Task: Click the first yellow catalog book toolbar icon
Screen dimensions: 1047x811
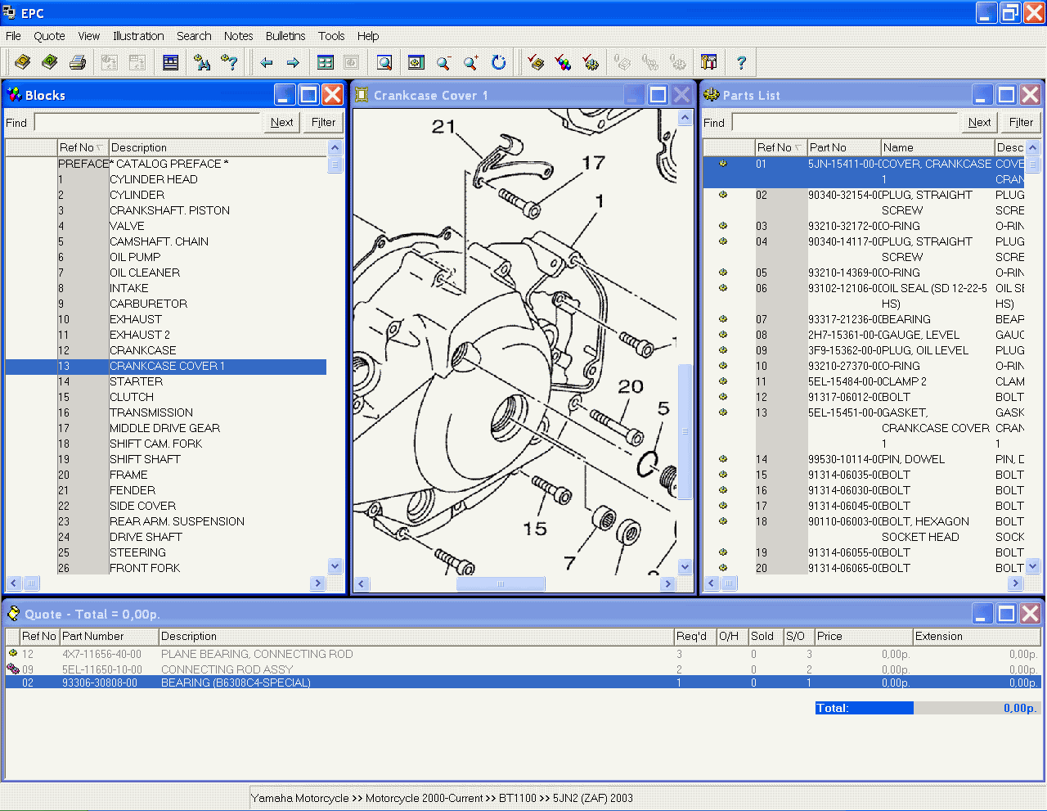Action: point(23,62)
